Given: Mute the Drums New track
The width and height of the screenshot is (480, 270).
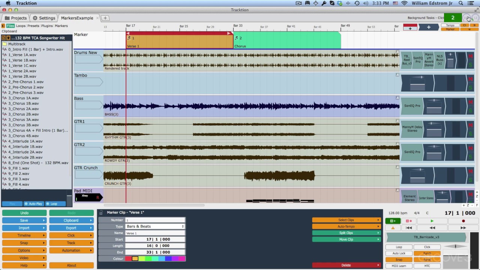Looking at the screenshot, I should [471, 56].
